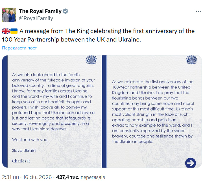Click the royal crest on the right letter
Screen dimensions: 203x184
tap(191, 60)
